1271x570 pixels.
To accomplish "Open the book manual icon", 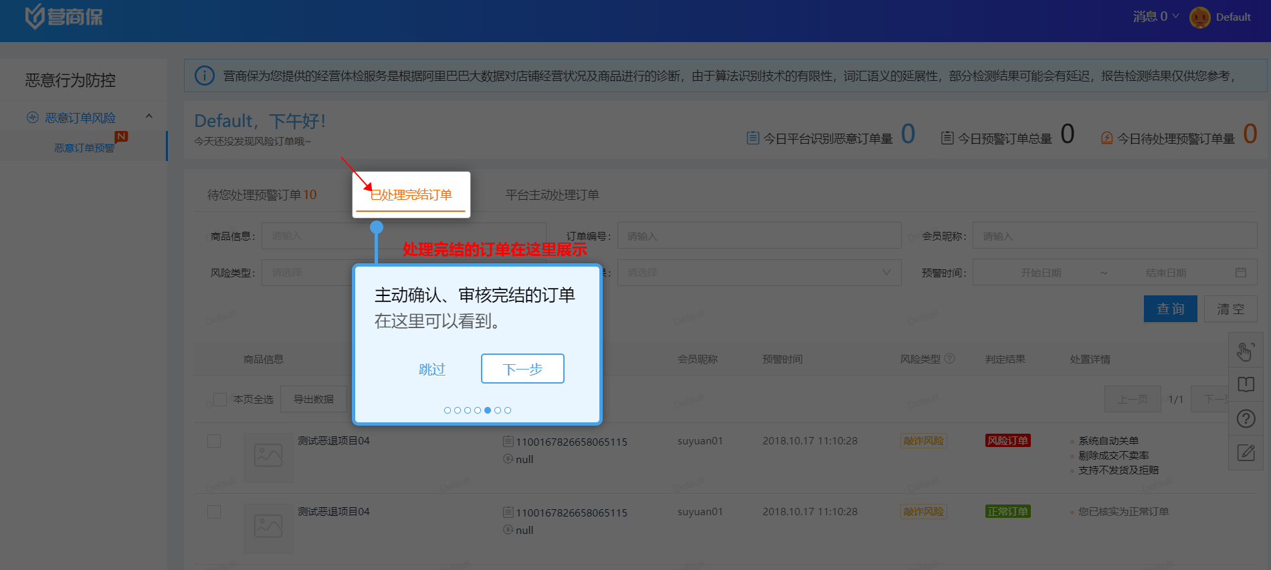I will (1246, 385).
